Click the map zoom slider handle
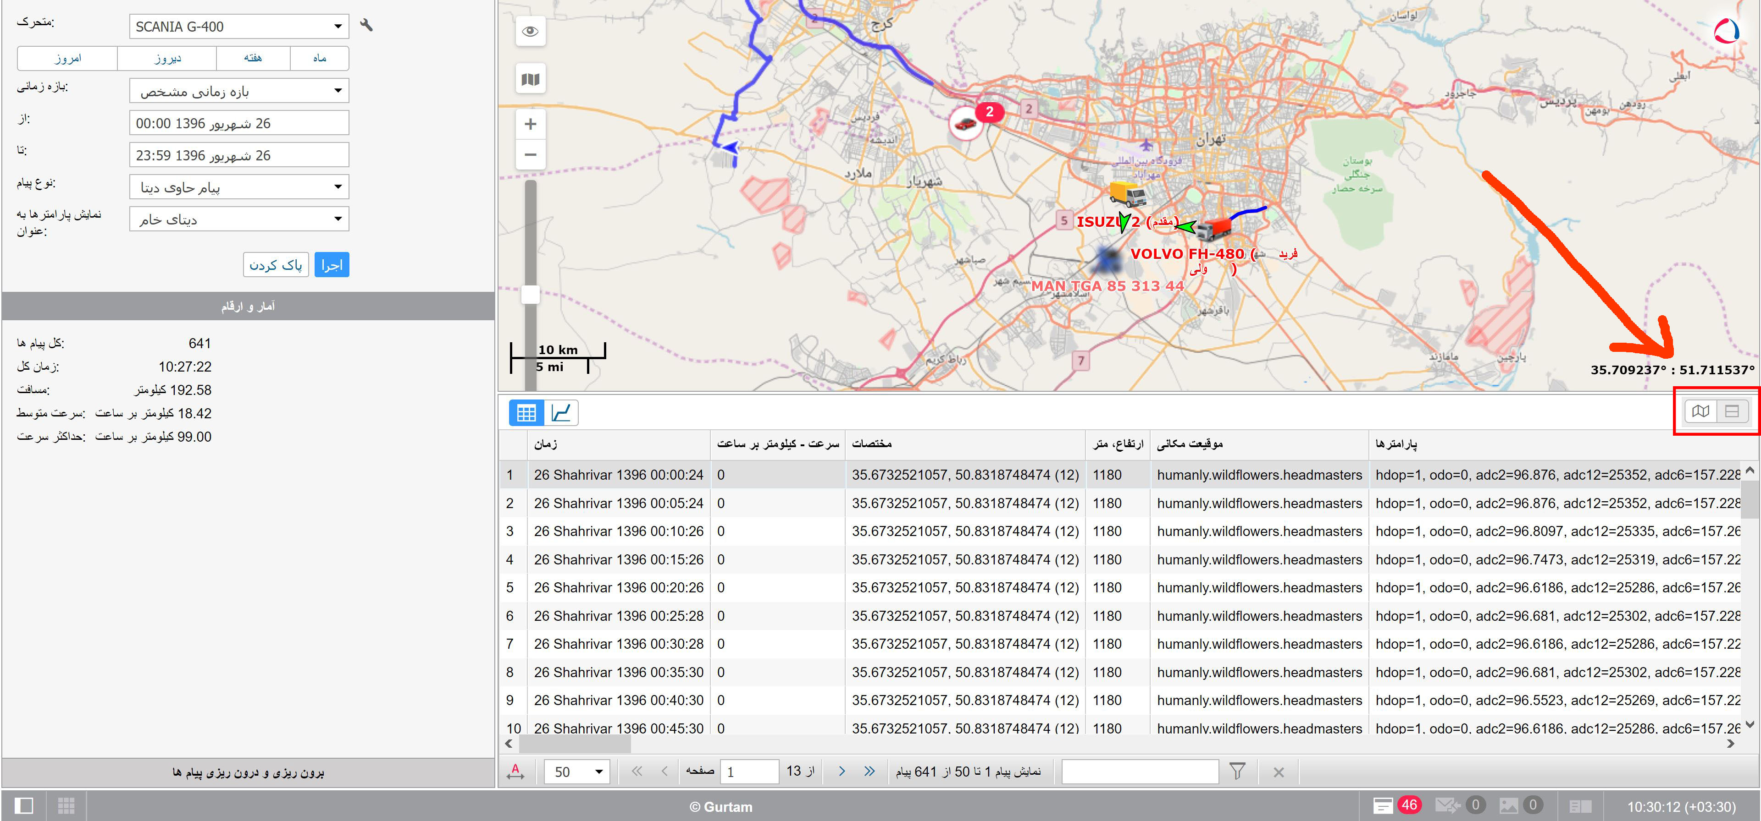 coord(531,295)
